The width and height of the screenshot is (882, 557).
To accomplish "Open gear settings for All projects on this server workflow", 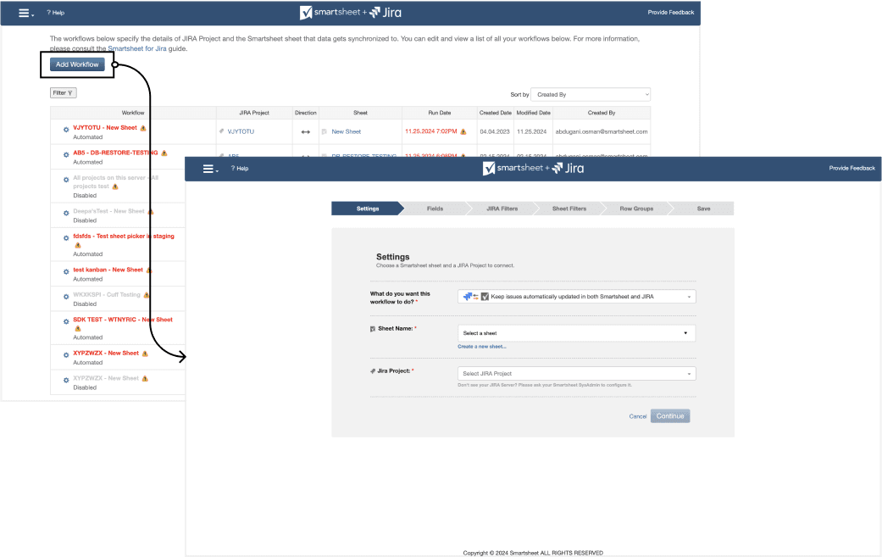I will pyautogui.click(x=66, y=180).
